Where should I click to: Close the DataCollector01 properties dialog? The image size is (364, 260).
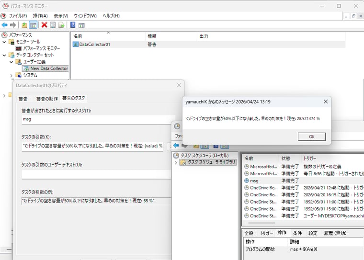point(179,85)
